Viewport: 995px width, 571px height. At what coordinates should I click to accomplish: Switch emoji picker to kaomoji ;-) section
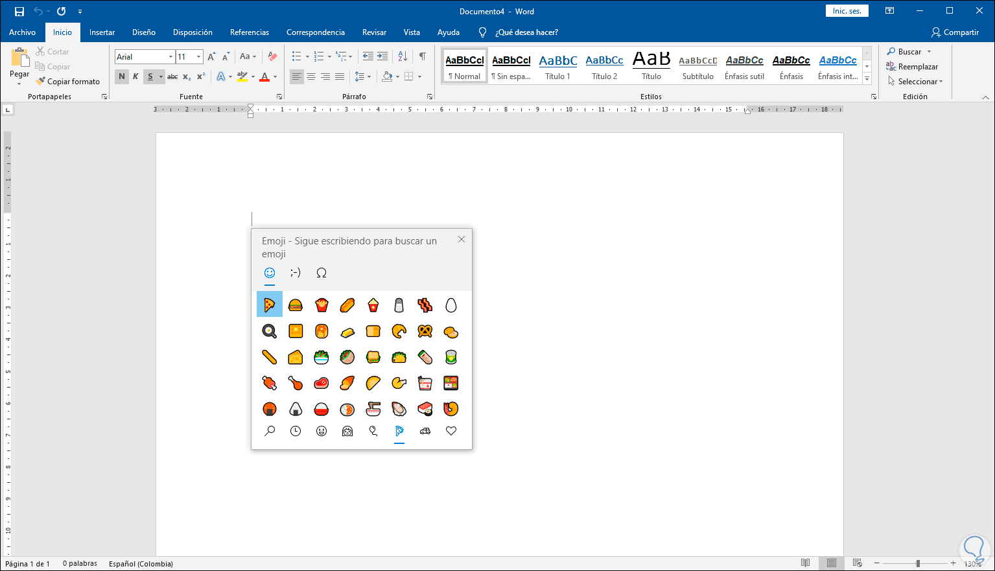click(x=295, y=273)
